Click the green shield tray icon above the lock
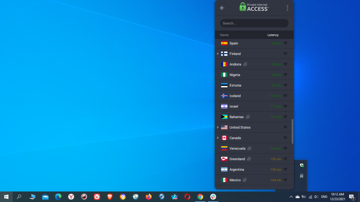Image resolution: width=360 pixels, height=202 pixels. (x=302, y=165)
